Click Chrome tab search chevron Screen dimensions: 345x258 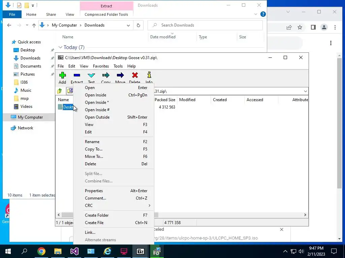288,12
